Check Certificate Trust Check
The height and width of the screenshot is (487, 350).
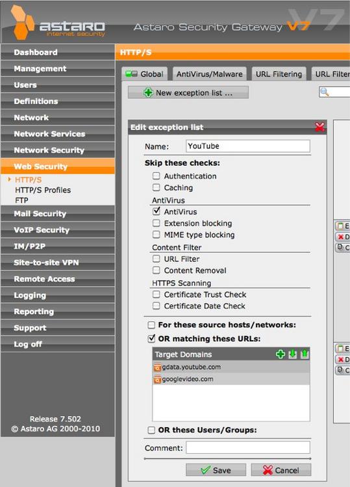point(156,294)
